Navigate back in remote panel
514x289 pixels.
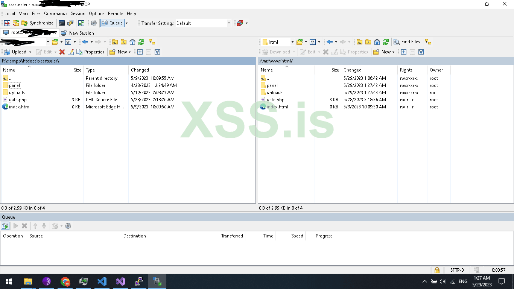pyautogui.click(x=329, y=42)
